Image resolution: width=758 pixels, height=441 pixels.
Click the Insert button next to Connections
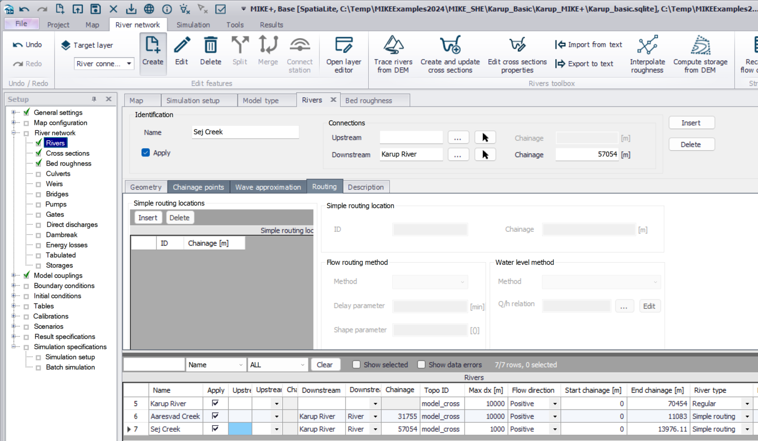691,123
